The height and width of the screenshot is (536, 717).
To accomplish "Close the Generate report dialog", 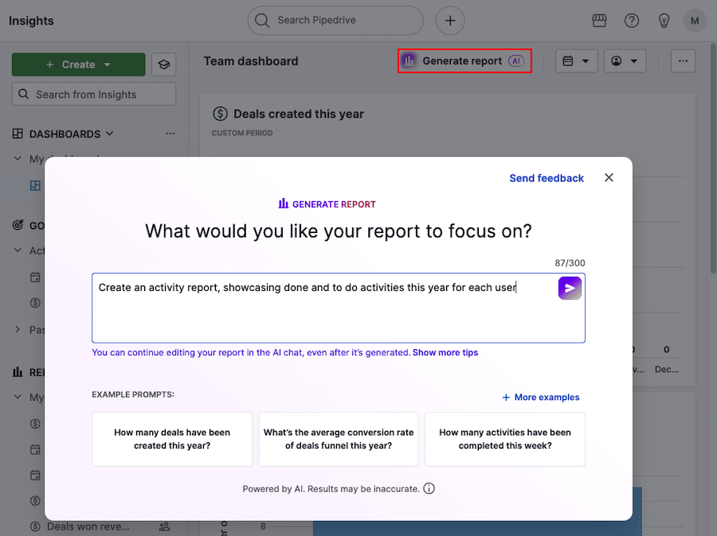I will pyautogui.click(x=609, y=178).
